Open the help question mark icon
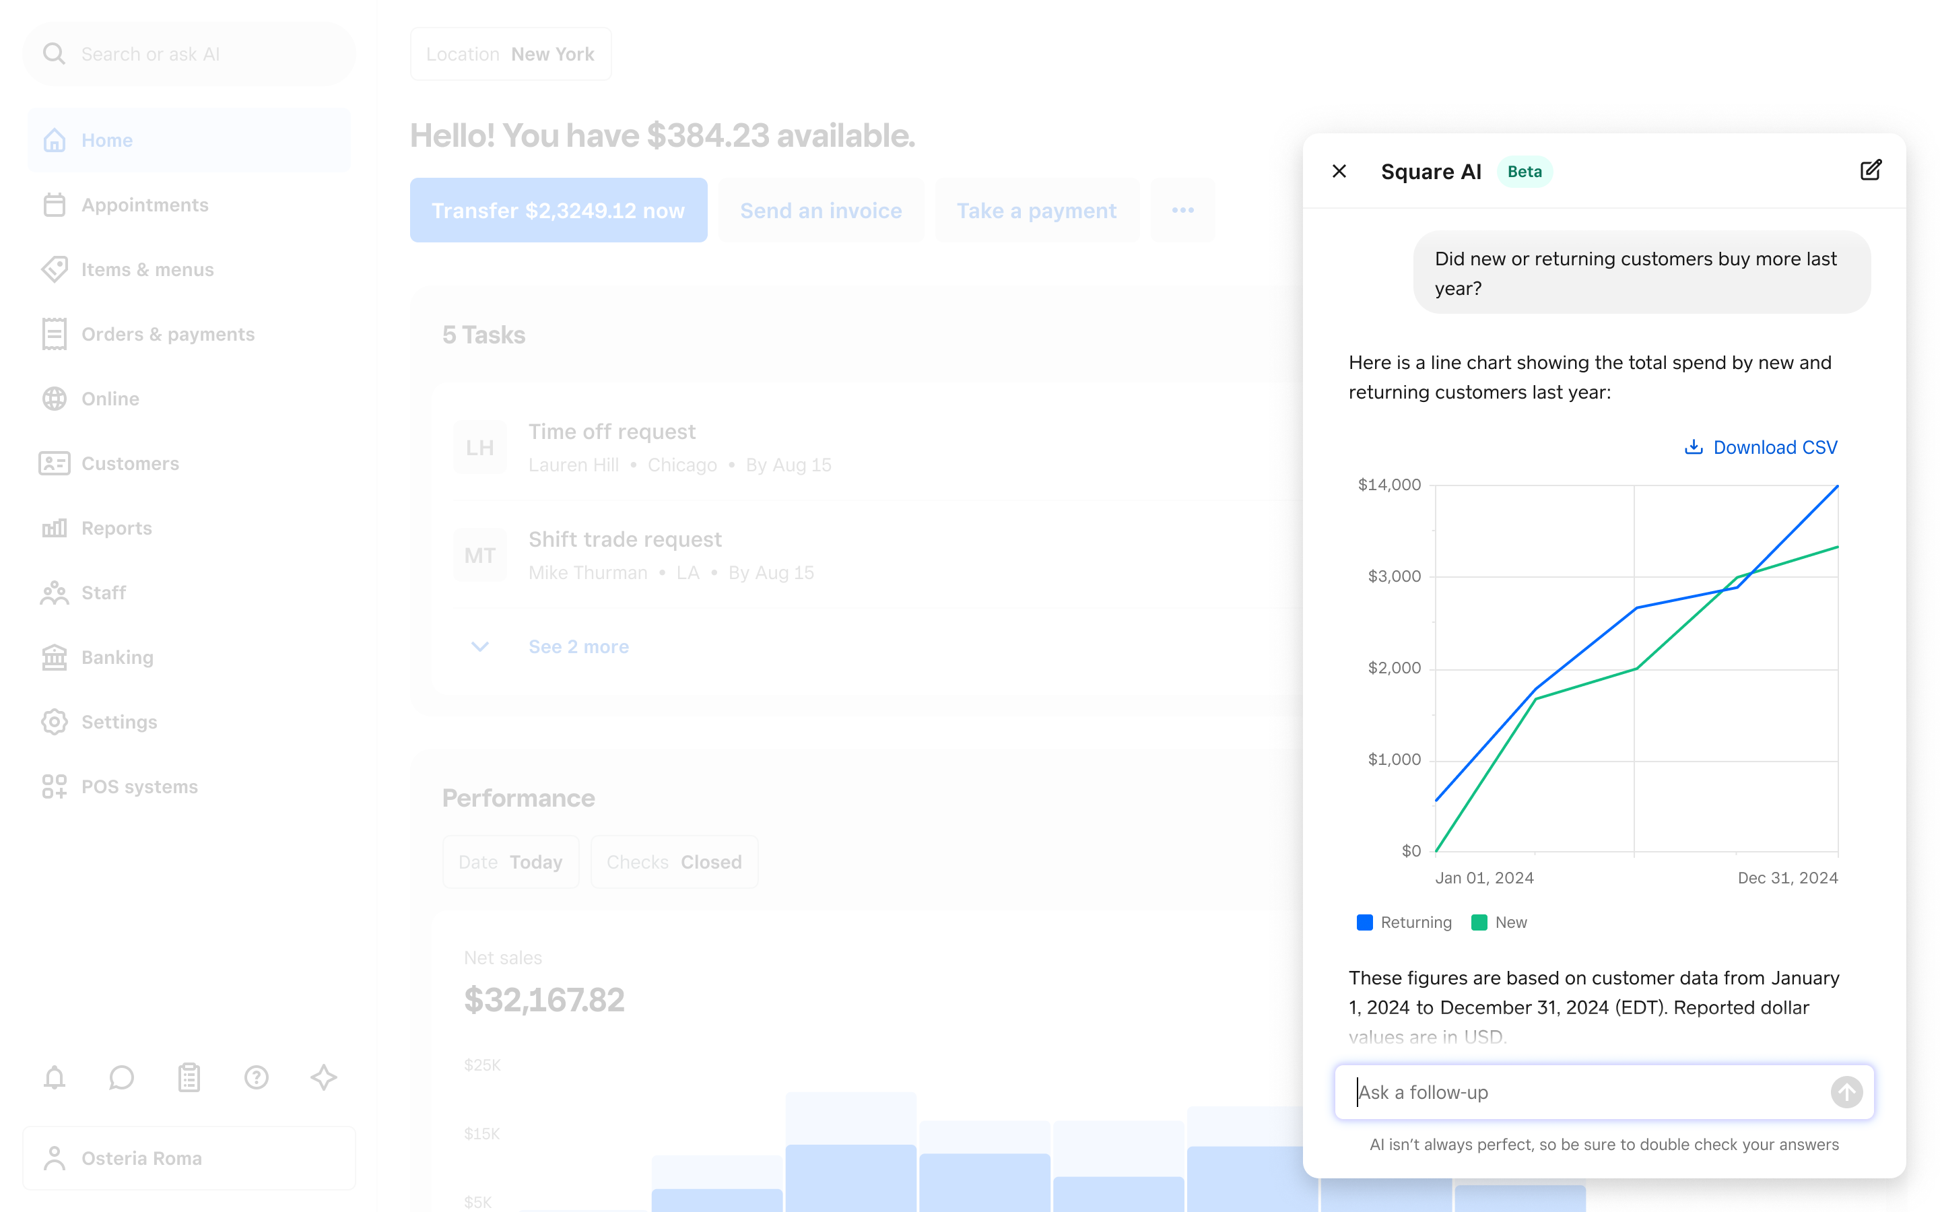1940x1212 pixels. (256, 1077)
